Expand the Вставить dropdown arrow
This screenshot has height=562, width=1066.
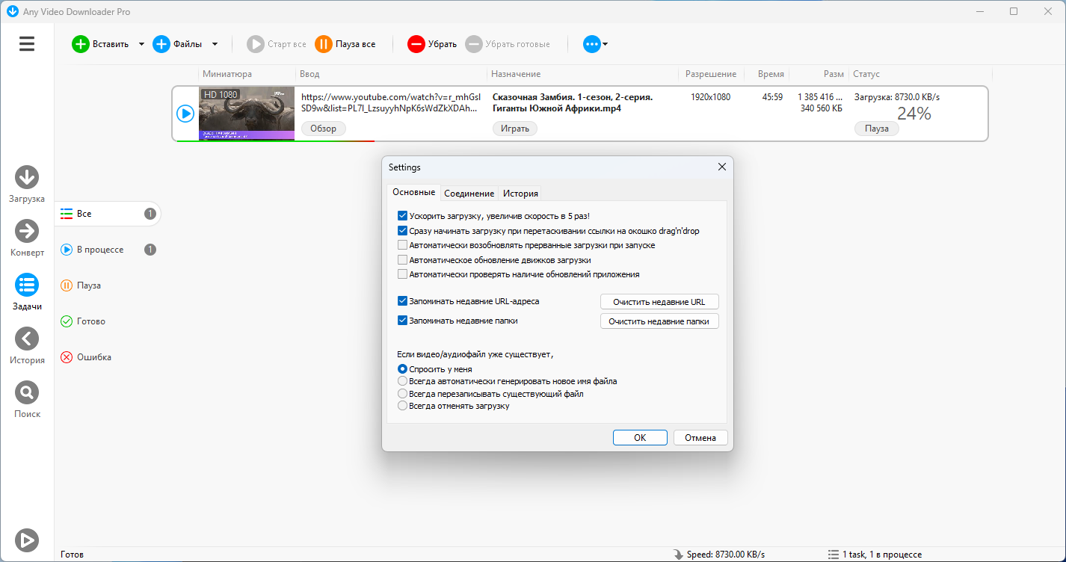tap(141, 44)
